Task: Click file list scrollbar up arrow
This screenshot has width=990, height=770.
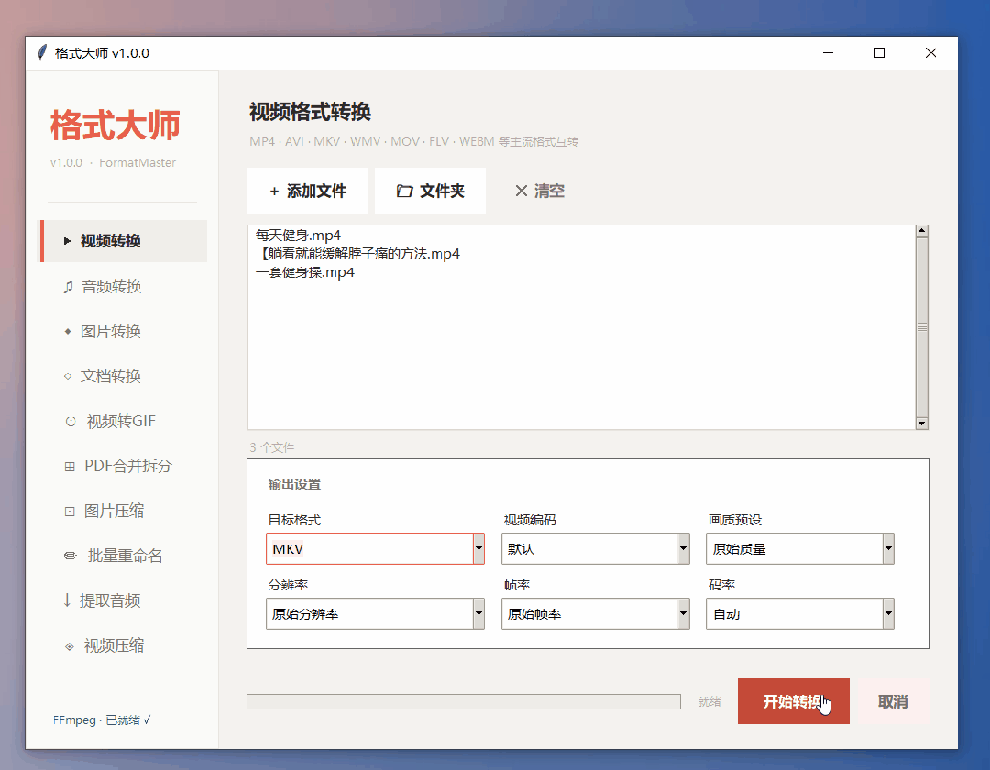Action: [x=922, y=231]
